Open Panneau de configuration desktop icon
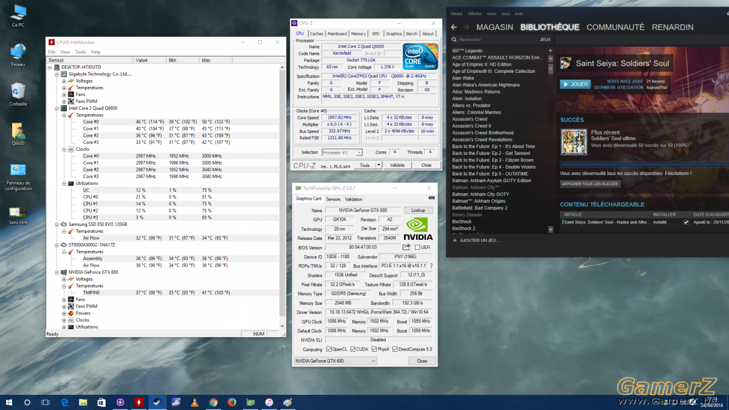Screen dimensions: 729x410 (x=18, y=177)
